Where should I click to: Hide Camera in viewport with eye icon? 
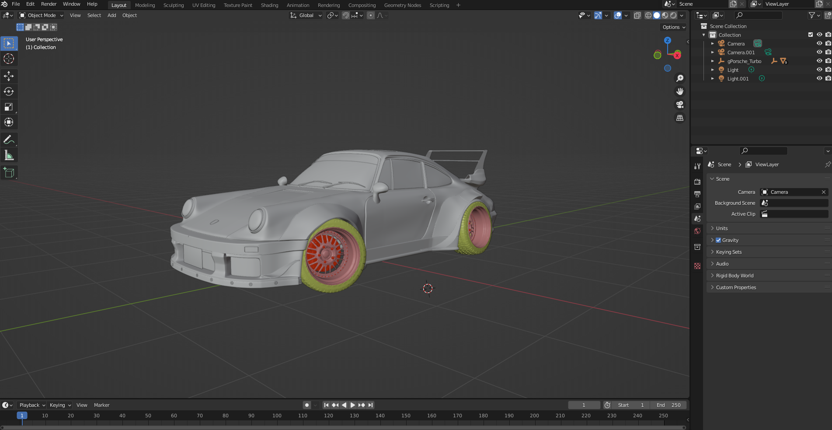coord(819,43)
